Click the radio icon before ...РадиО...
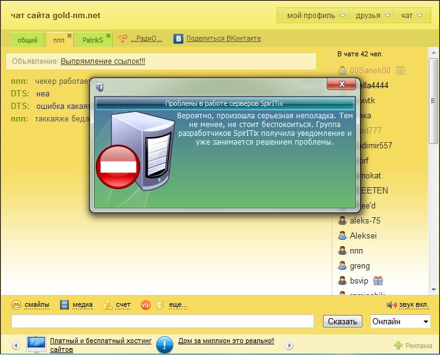 pyautogui.click(x=123, y=38)
